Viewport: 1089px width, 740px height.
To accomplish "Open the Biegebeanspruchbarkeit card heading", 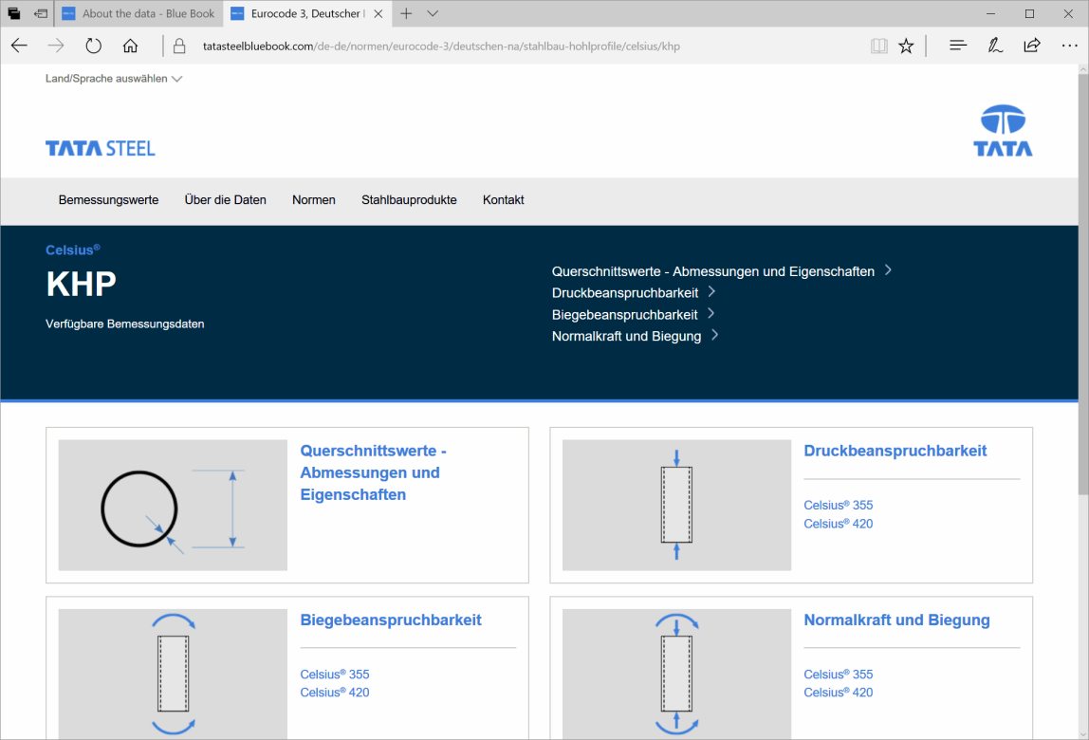I will tap(391, 620).
